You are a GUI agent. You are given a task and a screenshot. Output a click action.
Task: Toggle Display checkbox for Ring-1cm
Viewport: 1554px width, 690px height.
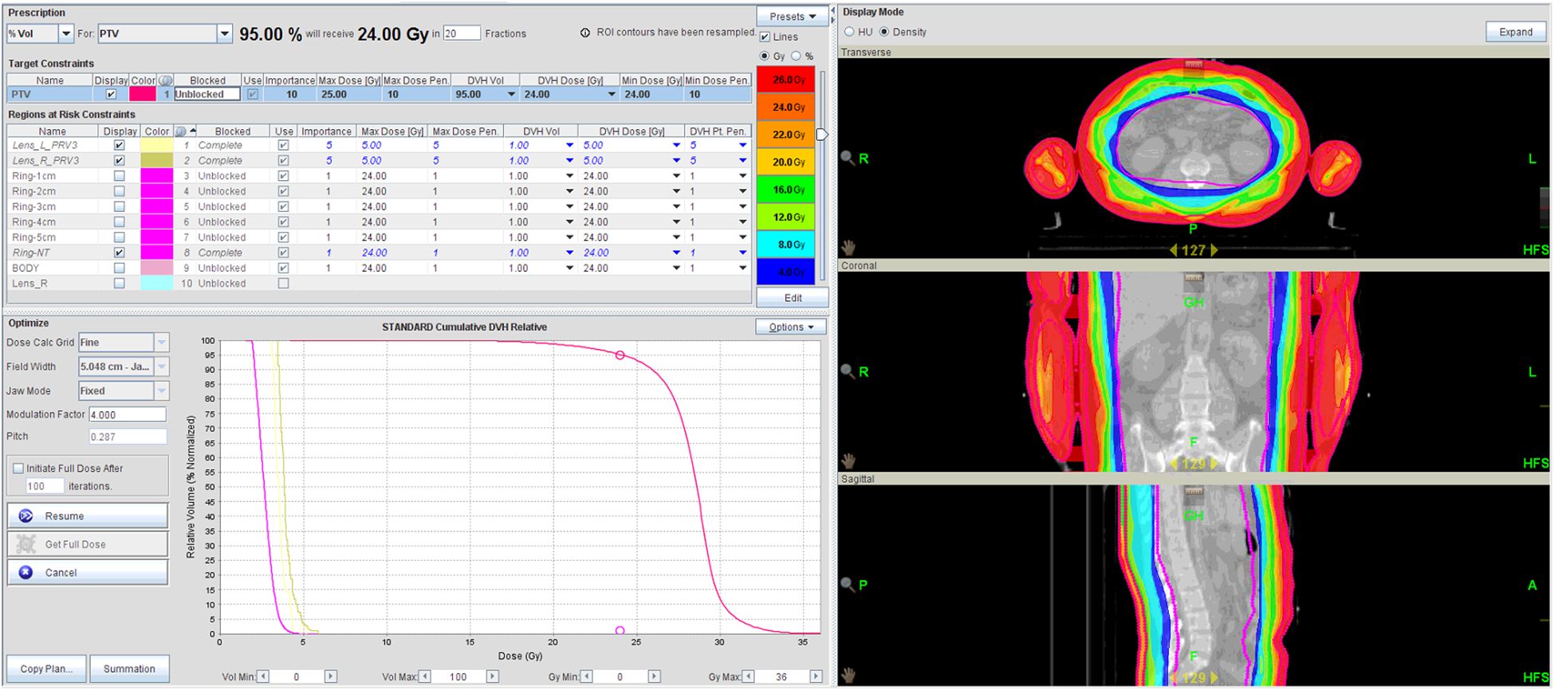click(120, 175)
